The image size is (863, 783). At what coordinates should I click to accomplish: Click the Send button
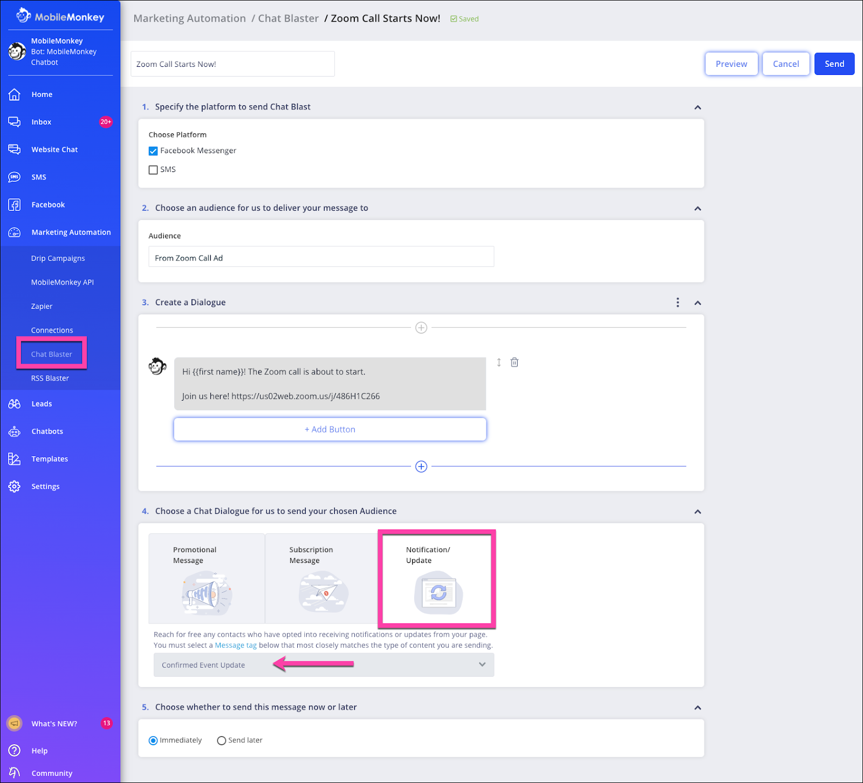(x=834, y=64)
